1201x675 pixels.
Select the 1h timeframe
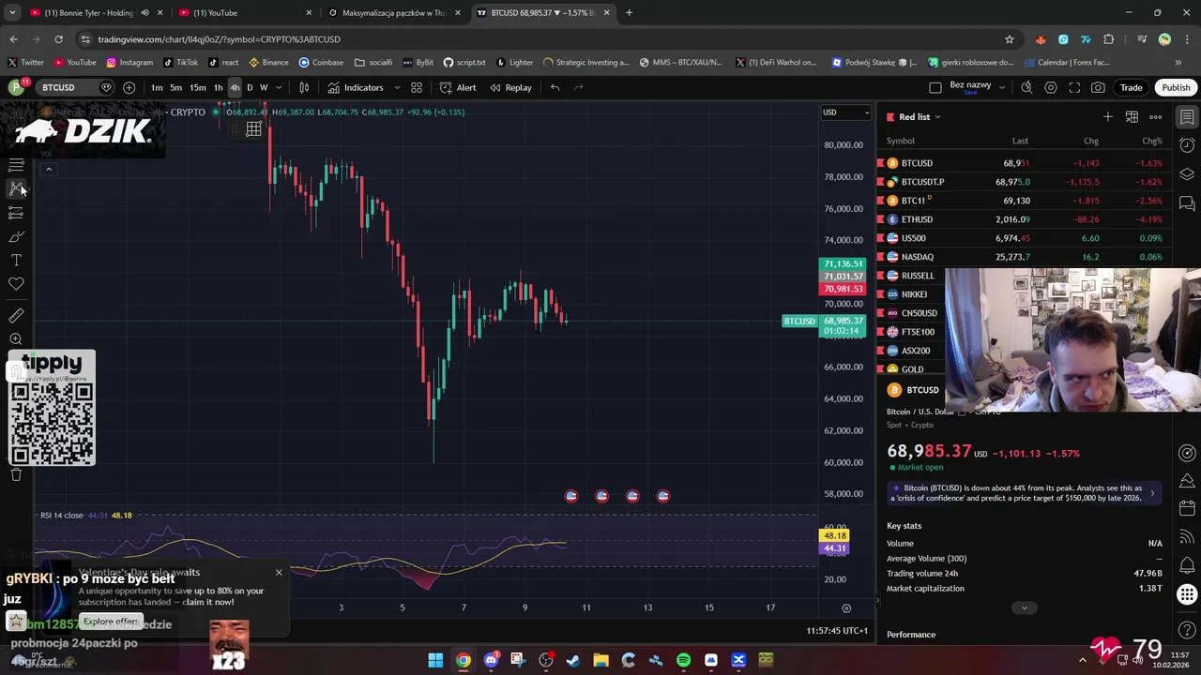click(218, 87)
